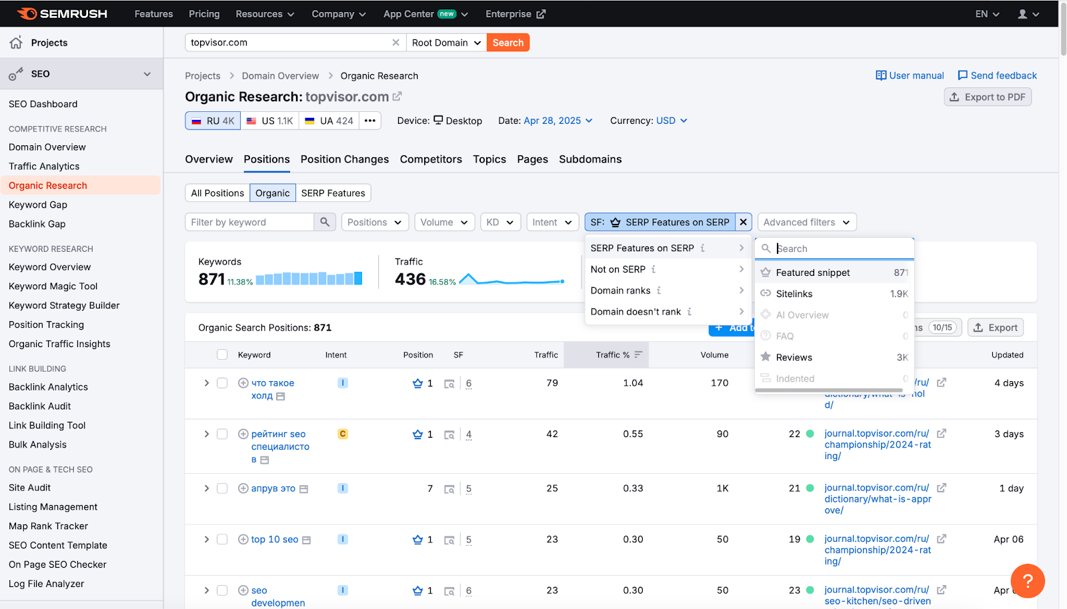This screenshot has width=1067, height=609.
Task: Open the external link icon beside the championship URL
Action: pyautogui.click(x=942, y=433)
